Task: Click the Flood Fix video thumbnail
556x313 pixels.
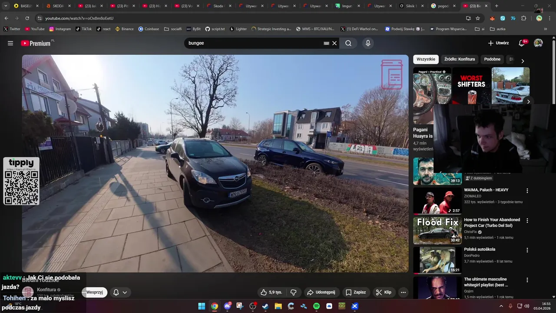Action: click(437, 230)
